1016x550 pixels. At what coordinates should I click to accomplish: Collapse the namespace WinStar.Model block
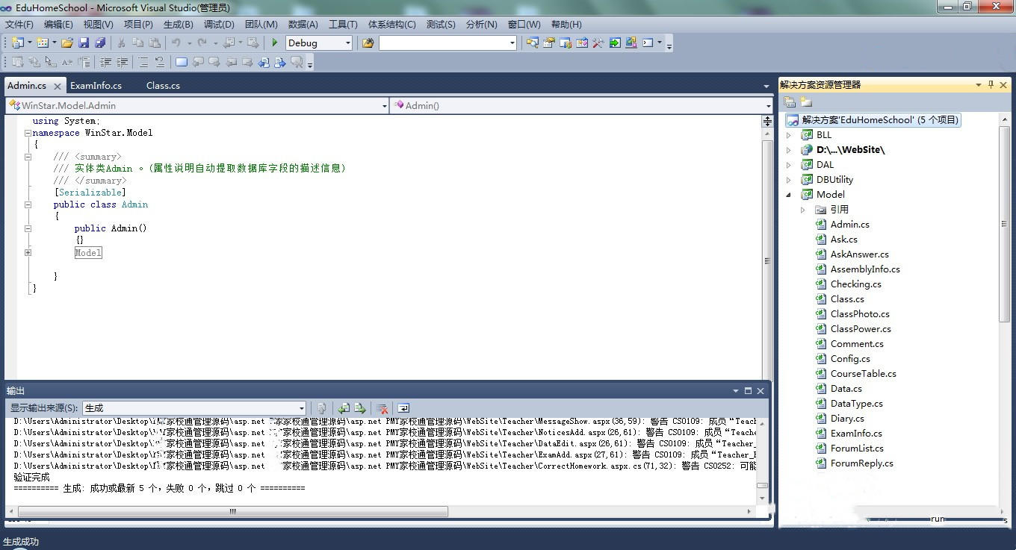28,133
